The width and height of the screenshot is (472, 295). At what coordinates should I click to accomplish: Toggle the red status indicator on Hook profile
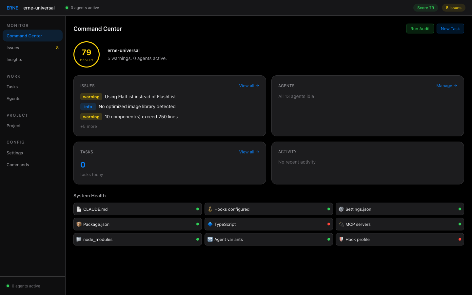(x=460, y=239)
